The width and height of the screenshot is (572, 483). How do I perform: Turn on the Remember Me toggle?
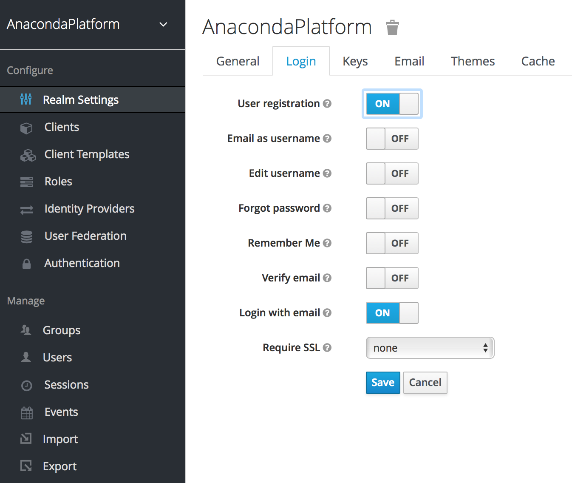pyautogui.click(x=392, y=243)
